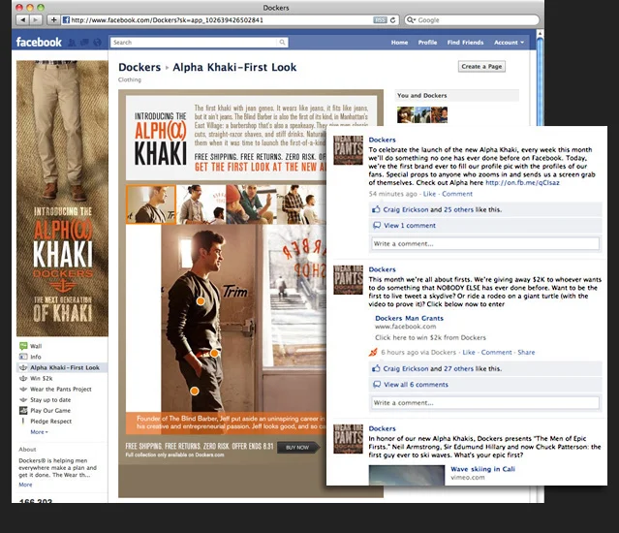Screen dimensions: 619x533
Task: Open Dockers avatar on first post
Action: (348, 150)
